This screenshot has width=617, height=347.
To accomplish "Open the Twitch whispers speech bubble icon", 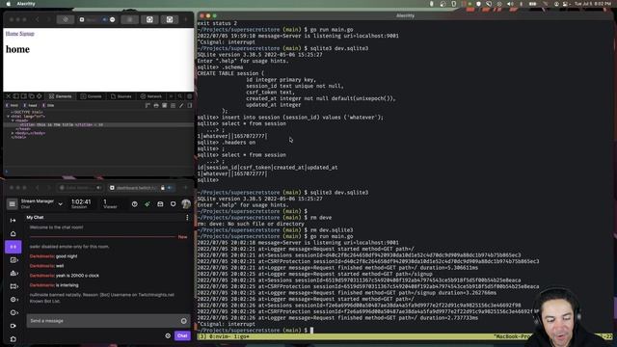I will pyautogui.click(x=174, y=203).
